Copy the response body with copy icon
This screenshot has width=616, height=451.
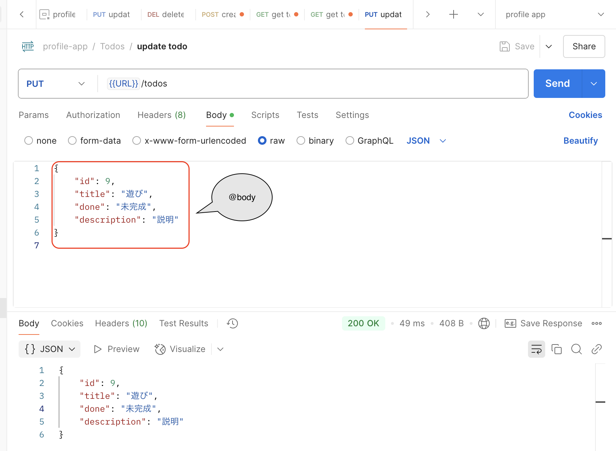556,349
